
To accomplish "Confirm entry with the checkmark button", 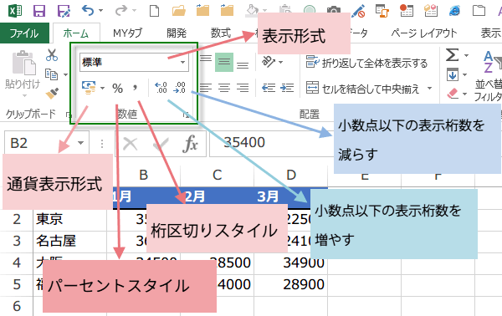I will (x=161, y=144).
